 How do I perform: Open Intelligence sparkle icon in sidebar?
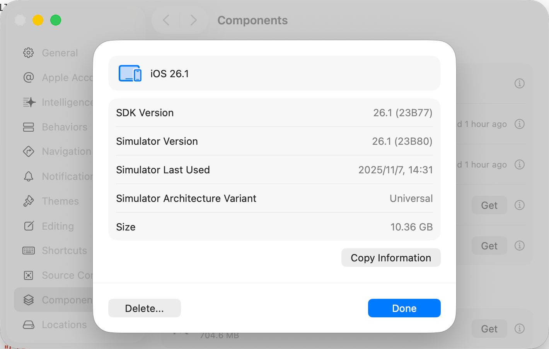(x=29, y=102)
